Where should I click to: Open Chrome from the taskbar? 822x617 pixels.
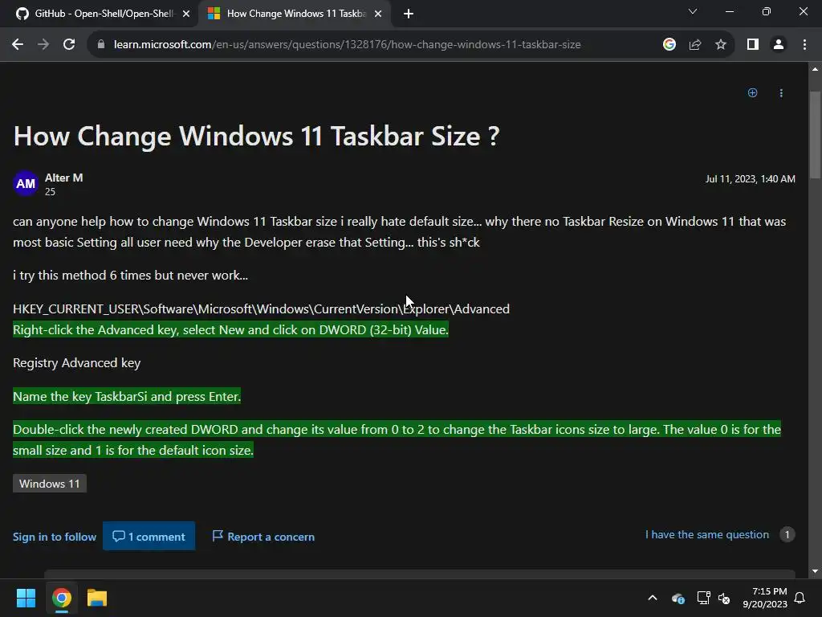pos(61,598)
